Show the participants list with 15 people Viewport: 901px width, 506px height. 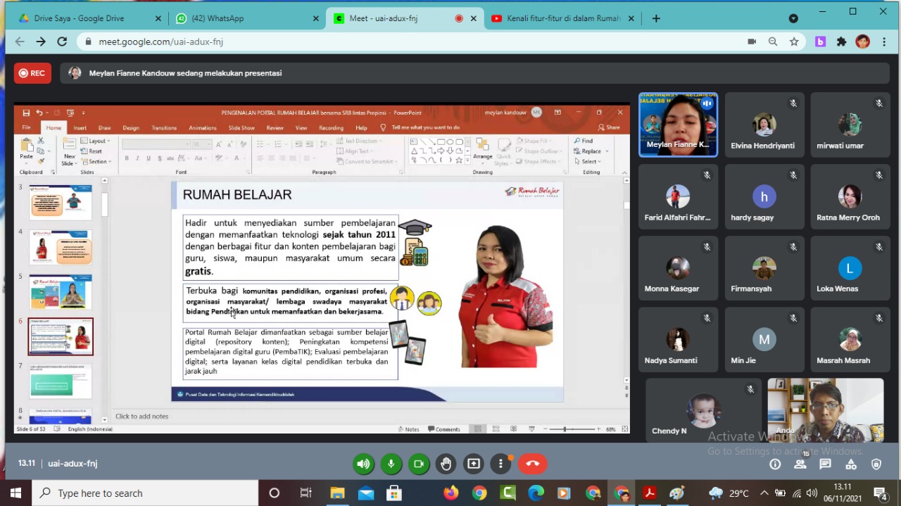click(x=800, y=464)
